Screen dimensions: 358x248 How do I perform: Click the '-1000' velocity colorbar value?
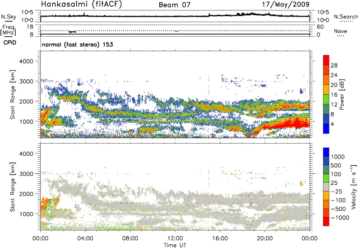pyautogui.click(x=340, y=218)
